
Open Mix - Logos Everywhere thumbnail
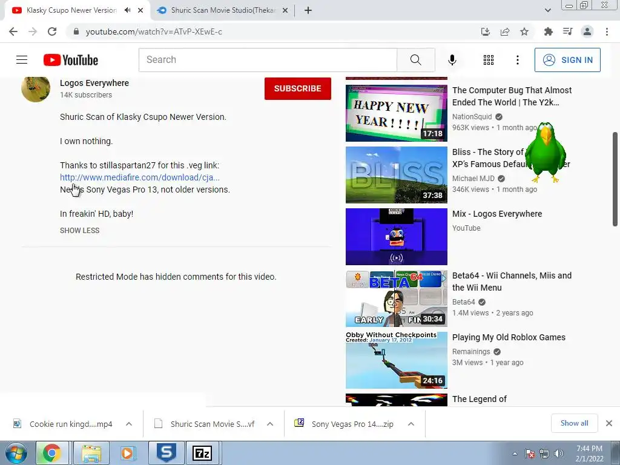(x=396, y=237)
